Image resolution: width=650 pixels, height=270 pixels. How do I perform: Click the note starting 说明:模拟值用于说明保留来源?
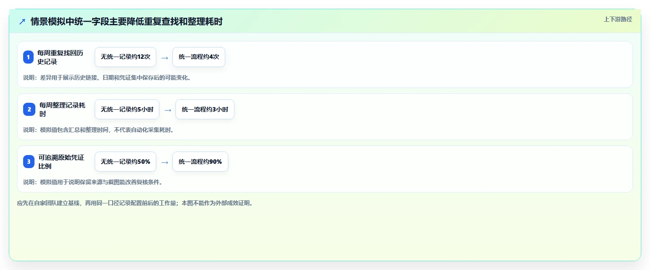[93, 182]
